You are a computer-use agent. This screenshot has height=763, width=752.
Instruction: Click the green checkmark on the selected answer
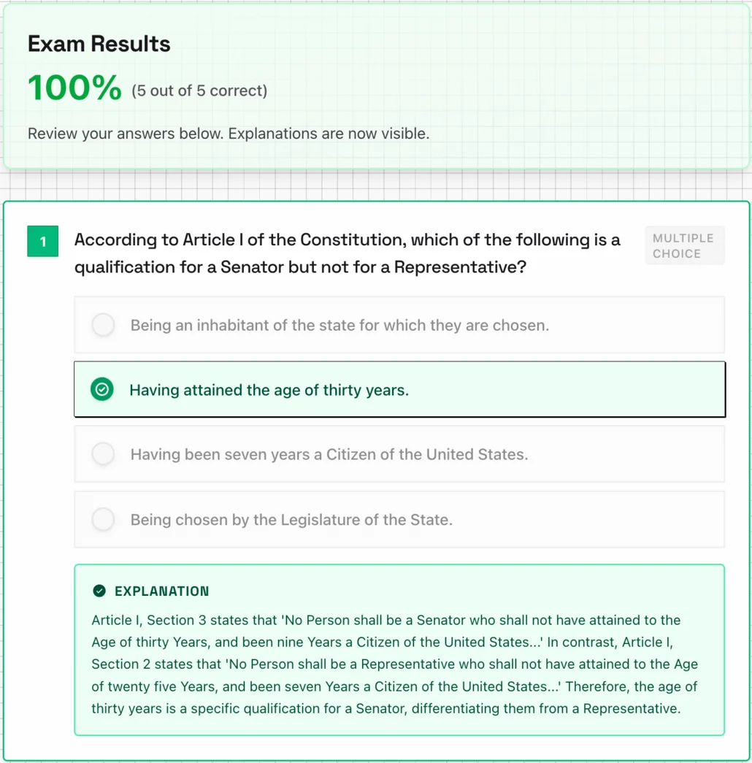pos(101,389)
